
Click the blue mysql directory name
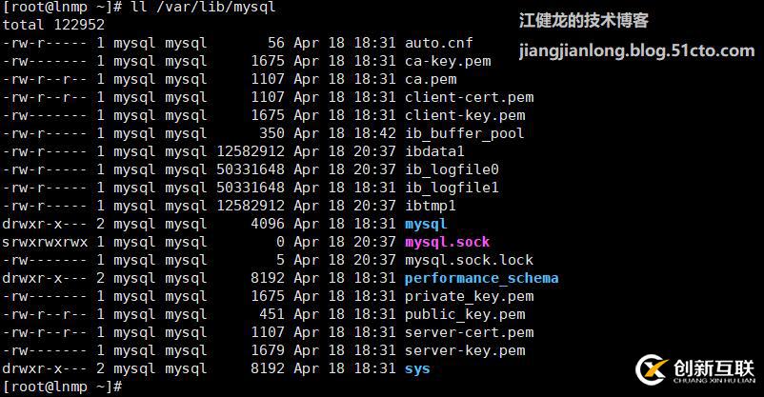(425, 224)
